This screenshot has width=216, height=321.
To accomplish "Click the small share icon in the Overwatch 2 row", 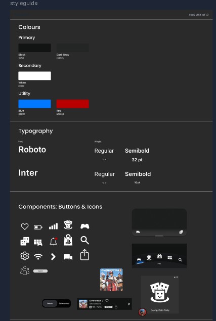I will [x=116, y=307].
